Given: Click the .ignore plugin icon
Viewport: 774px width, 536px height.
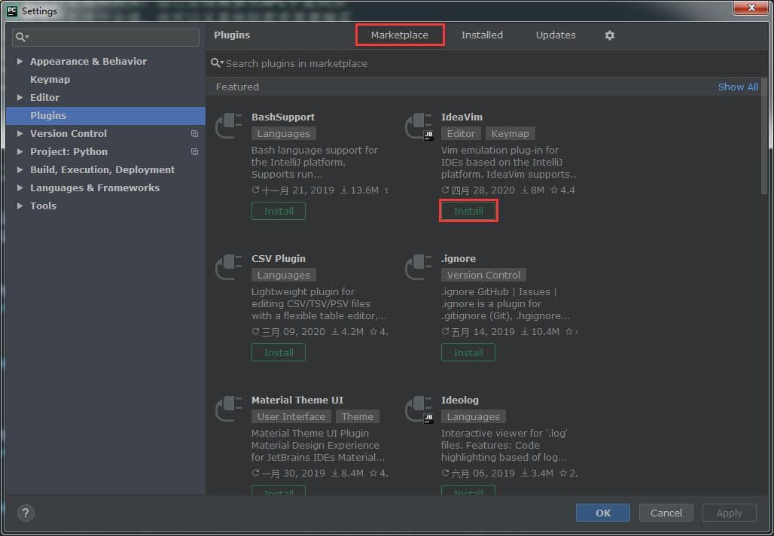Looking at the screenshot, I should click(x=418, y=267).
